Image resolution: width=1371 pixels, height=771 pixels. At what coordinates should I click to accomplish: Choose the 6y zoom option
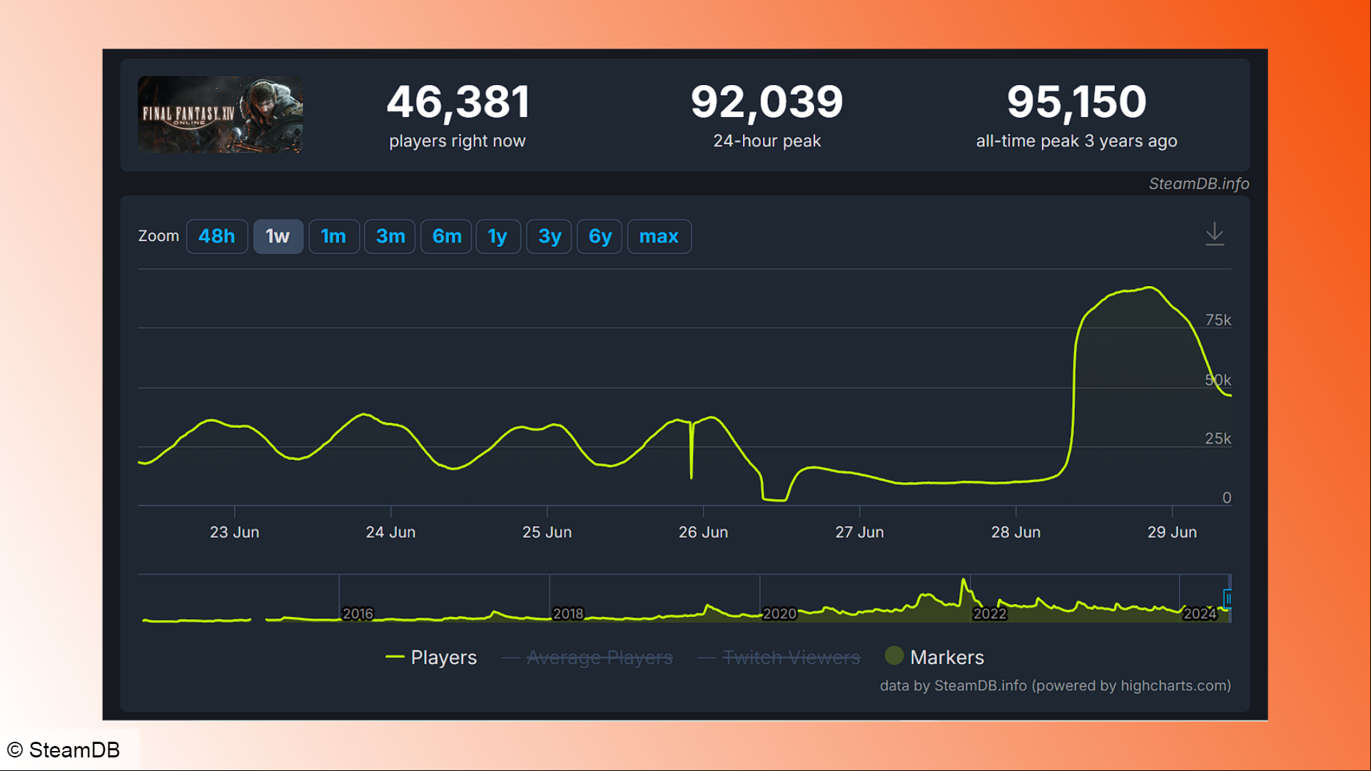(600, 236)
